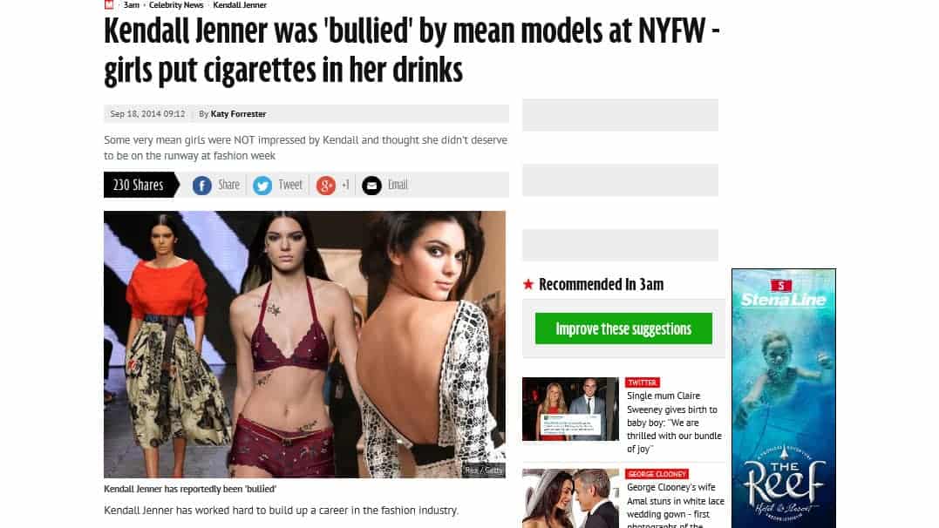
Task: Open the Kendall Jenner runway photo
Action: (304, 344)
